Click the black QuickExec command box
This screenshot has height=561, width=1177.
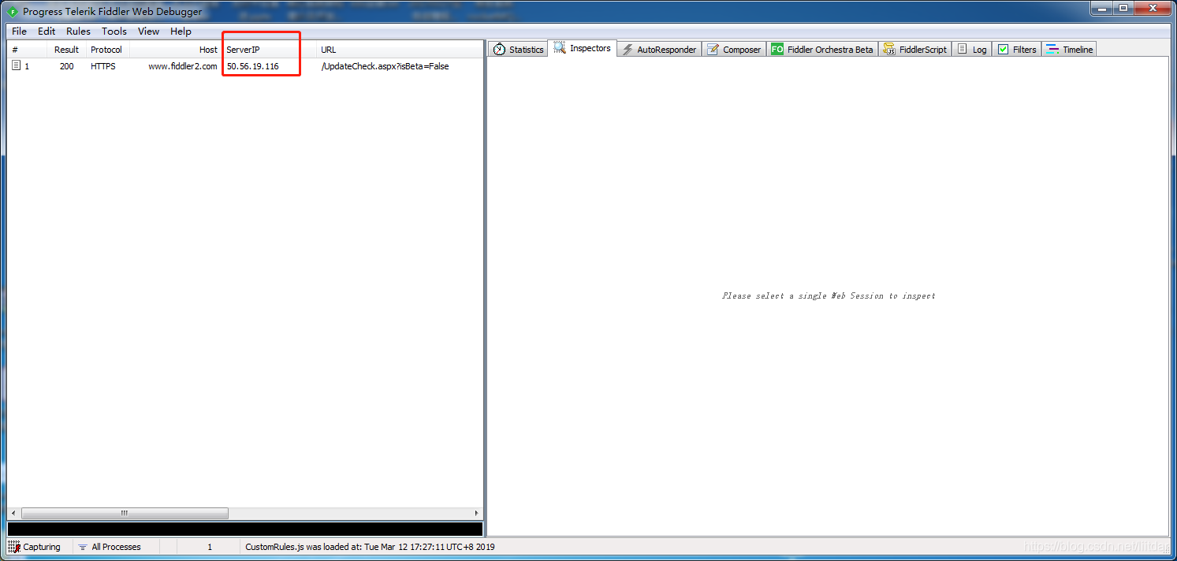click(x=244, y=529)
